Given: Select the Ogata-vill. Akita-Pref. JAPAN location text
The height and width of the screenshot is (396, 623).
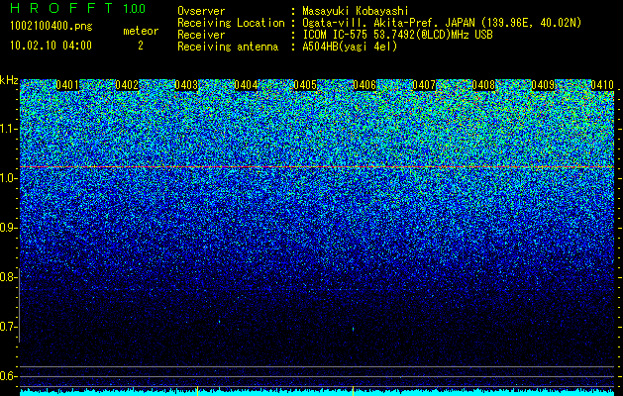Looking at the screenshot, I should [442, 23].
